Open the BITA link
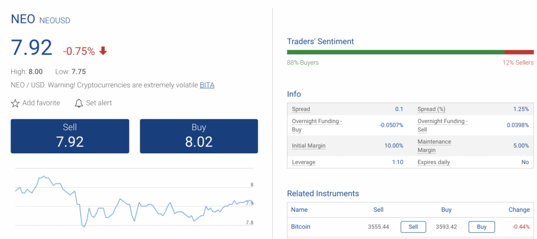 (207, 85)
